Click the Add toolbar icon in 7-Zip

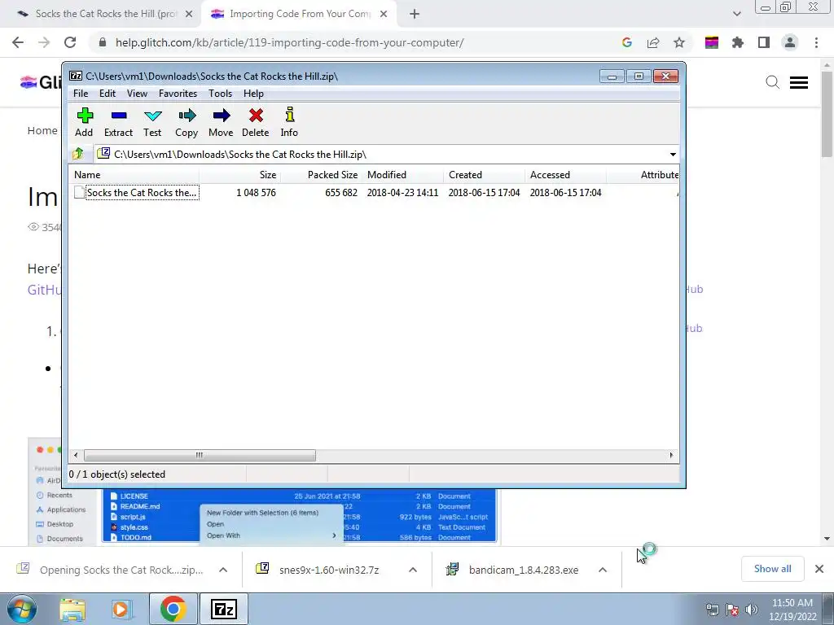[x=85, y=122]
